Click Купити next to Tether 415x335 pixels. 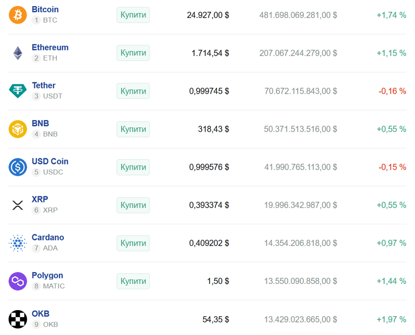[x=133, y=91]
